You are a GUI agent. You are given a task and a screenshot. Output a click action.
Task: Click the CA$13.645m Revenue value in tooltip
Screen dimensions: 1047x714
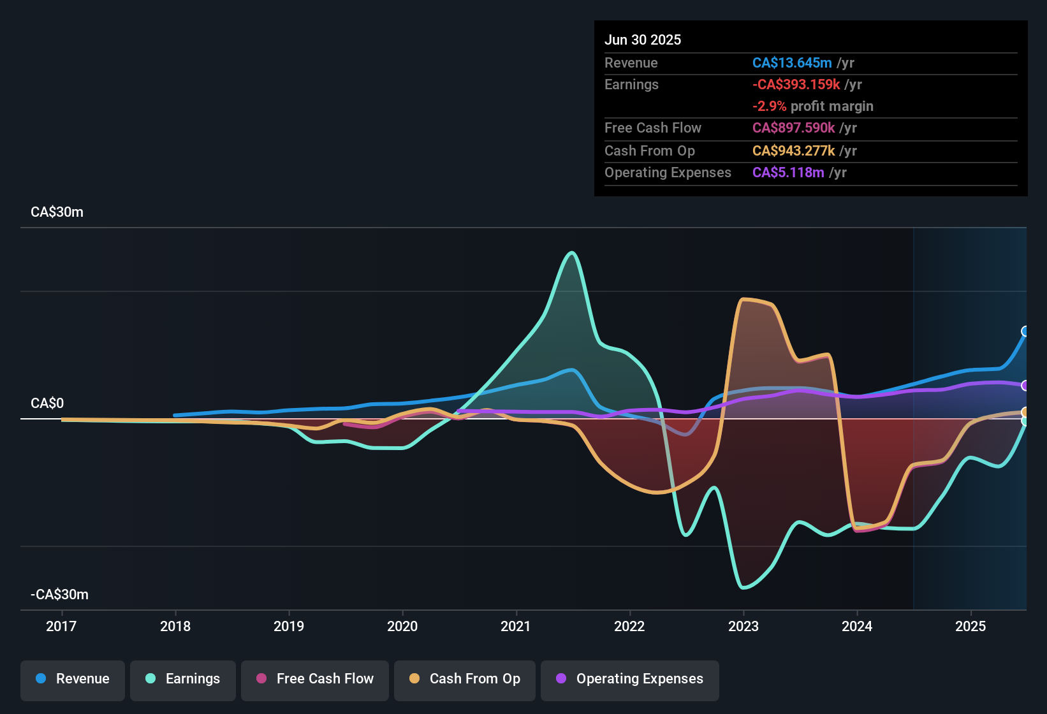point(793,62)
